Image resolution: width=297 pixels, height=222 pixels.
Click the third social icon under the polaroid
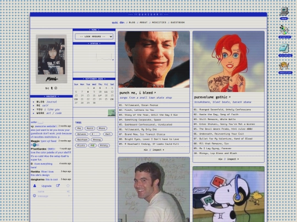tap(56, 88)
